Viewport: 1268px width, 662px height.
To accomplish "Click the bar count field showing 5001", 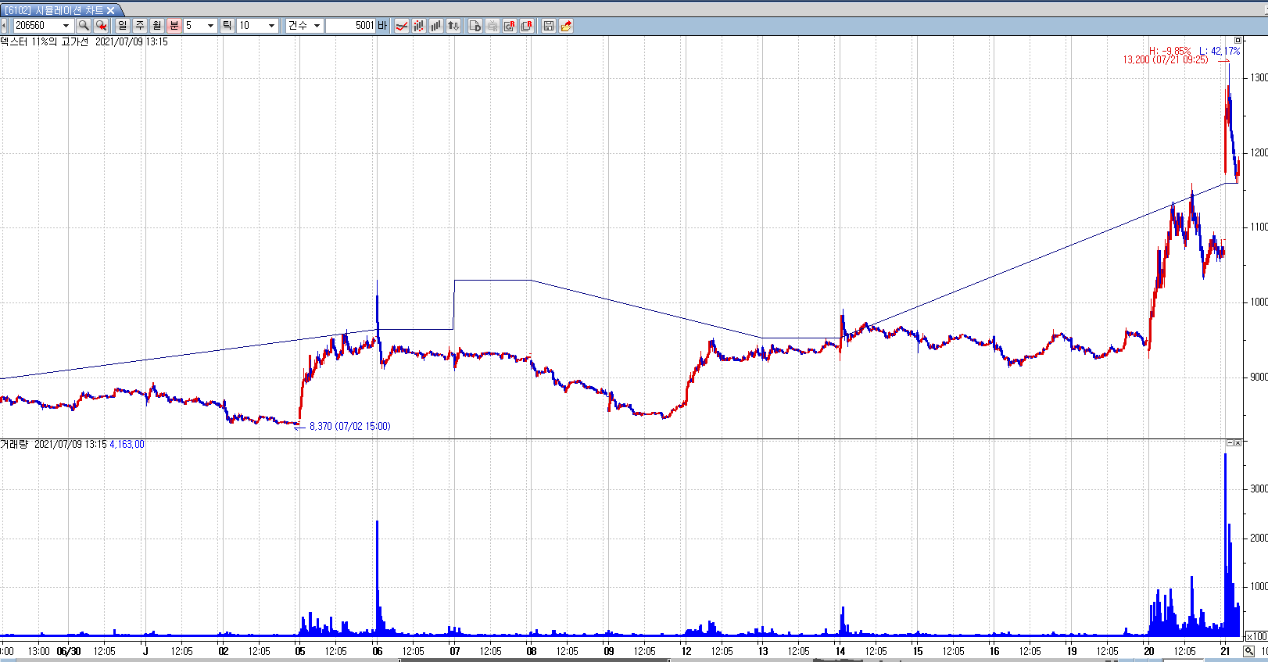I will (x=350, y=26).
